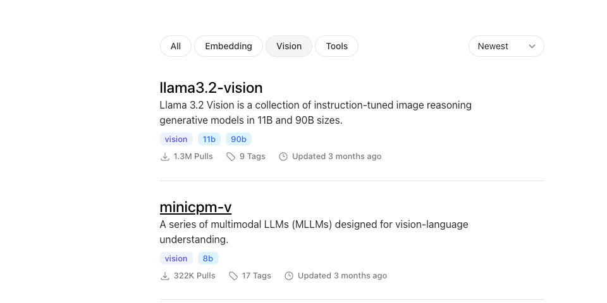Click the tag icon next to 17 Tags
This screenshot has height=303, width=607.
[233, 276]
